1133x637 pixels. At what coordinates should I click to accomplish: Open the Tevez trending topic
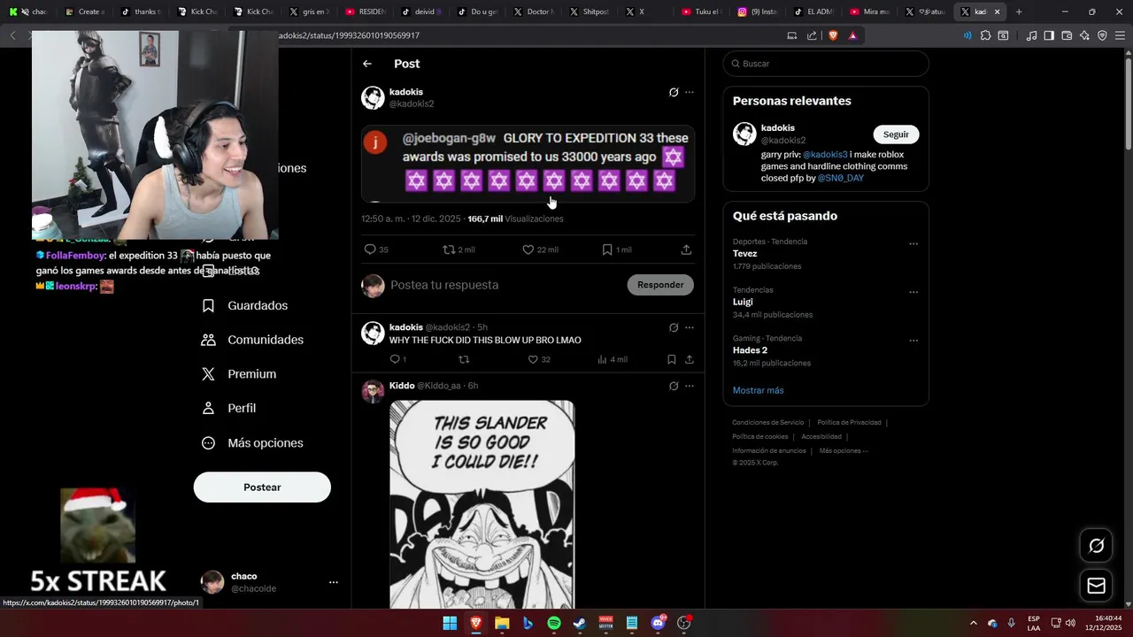click(744, 254)
